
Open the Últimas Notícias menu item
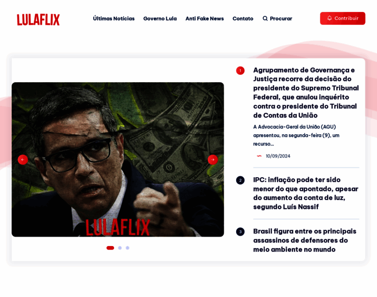[114, 18]
